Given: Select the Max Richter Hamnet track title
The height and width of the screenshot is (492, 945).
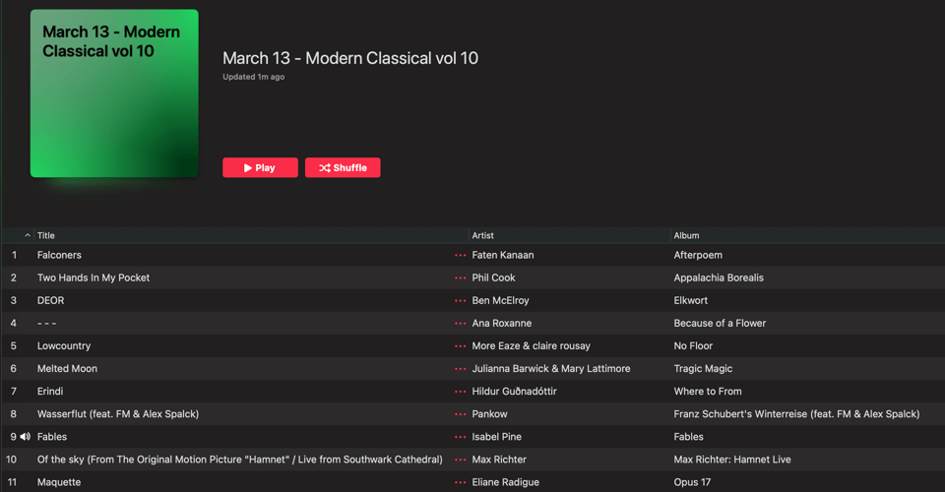Looking at the screenshot, I should (239, 460).
